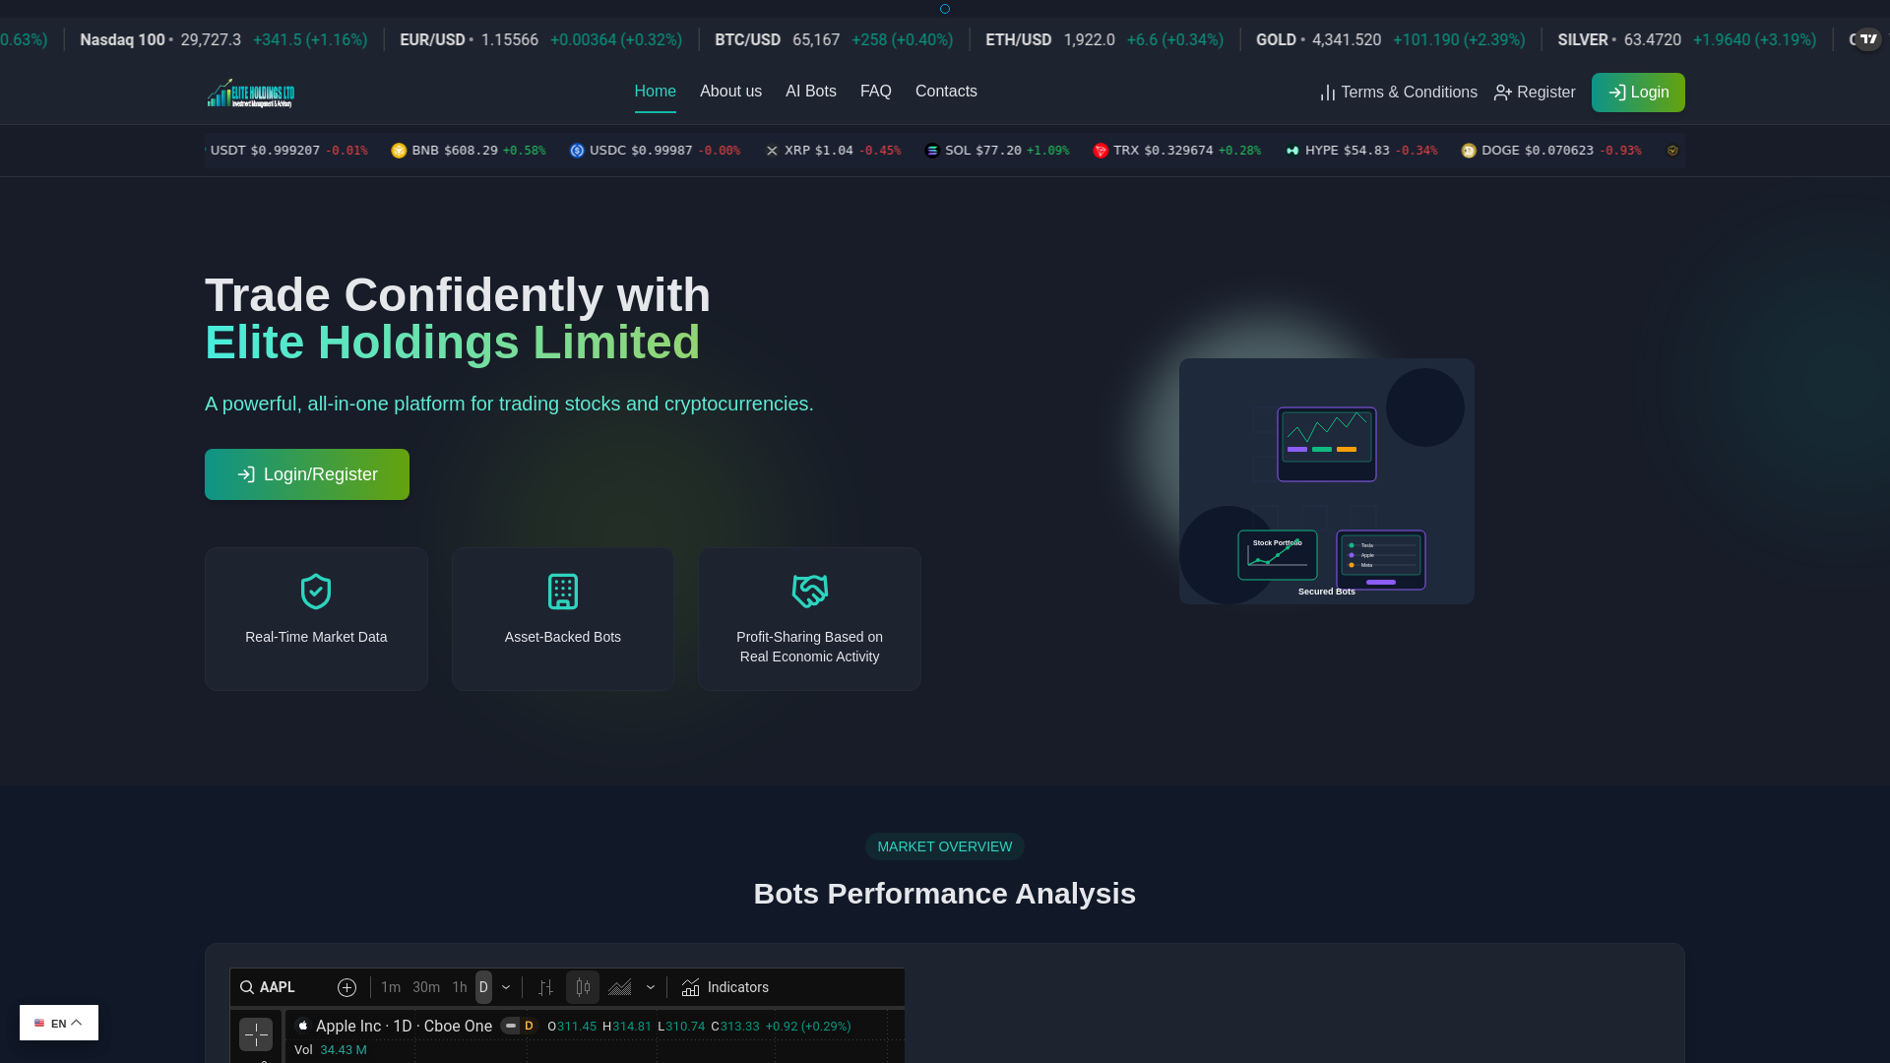
Task: Click the HYPE coin icon
Action: pos(1292,151)
